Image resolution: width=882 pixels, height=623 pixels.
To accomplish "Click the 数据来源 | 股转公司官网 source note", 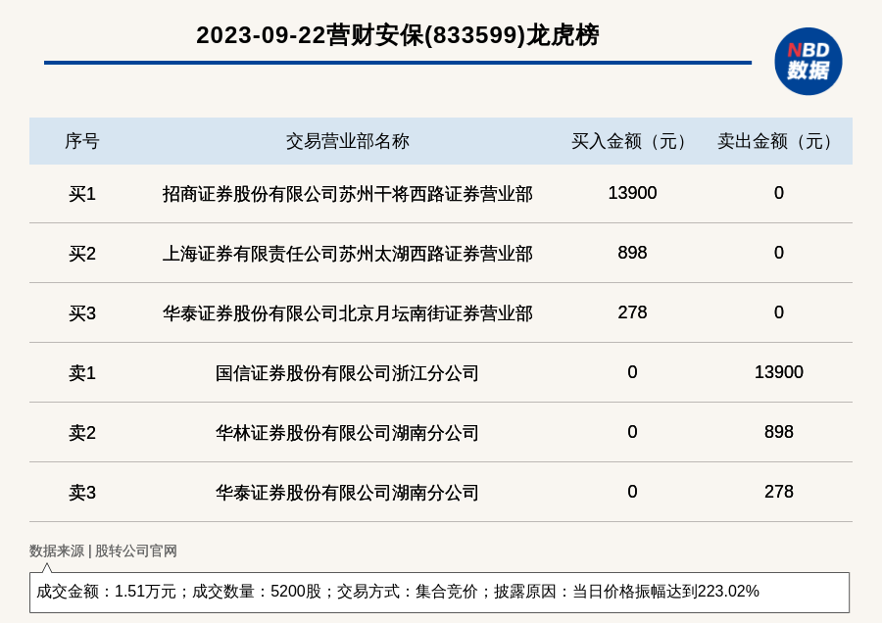I will 103,551.
